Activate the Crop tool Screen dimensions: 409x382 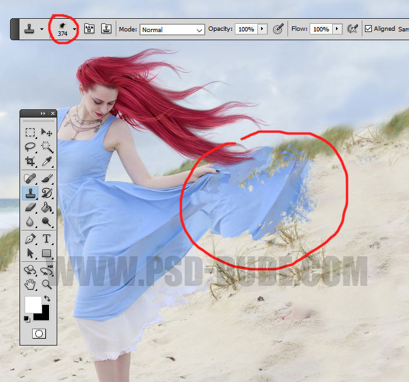point(30,161)
